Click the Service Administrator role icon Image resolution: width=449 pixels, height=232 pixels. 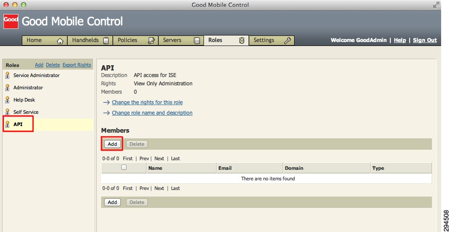8,75
